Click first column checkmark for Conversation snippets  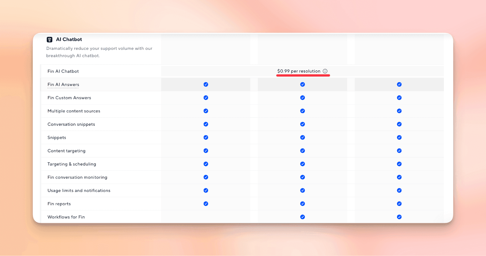pos(206,124)
